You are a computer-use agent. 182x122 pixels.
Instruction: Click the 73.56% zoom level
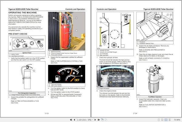pyautogui.click(x=177, y=120)
